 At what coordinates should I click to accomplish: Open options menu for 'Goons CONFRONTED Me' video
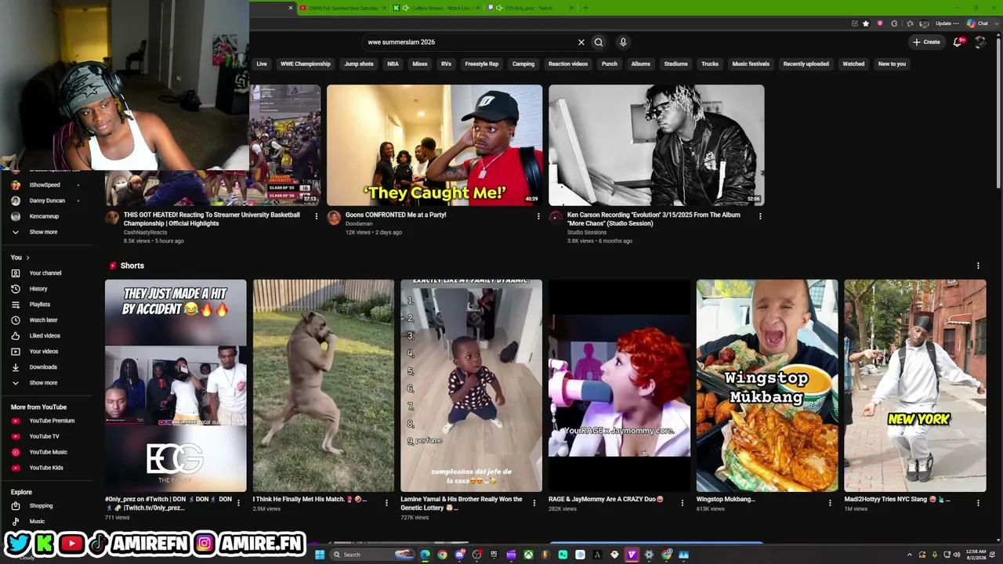[538, 216]
